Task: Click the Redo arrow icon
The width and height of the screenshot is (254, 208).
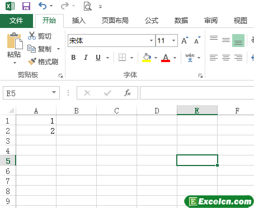Action: click(x=65, y=6)
